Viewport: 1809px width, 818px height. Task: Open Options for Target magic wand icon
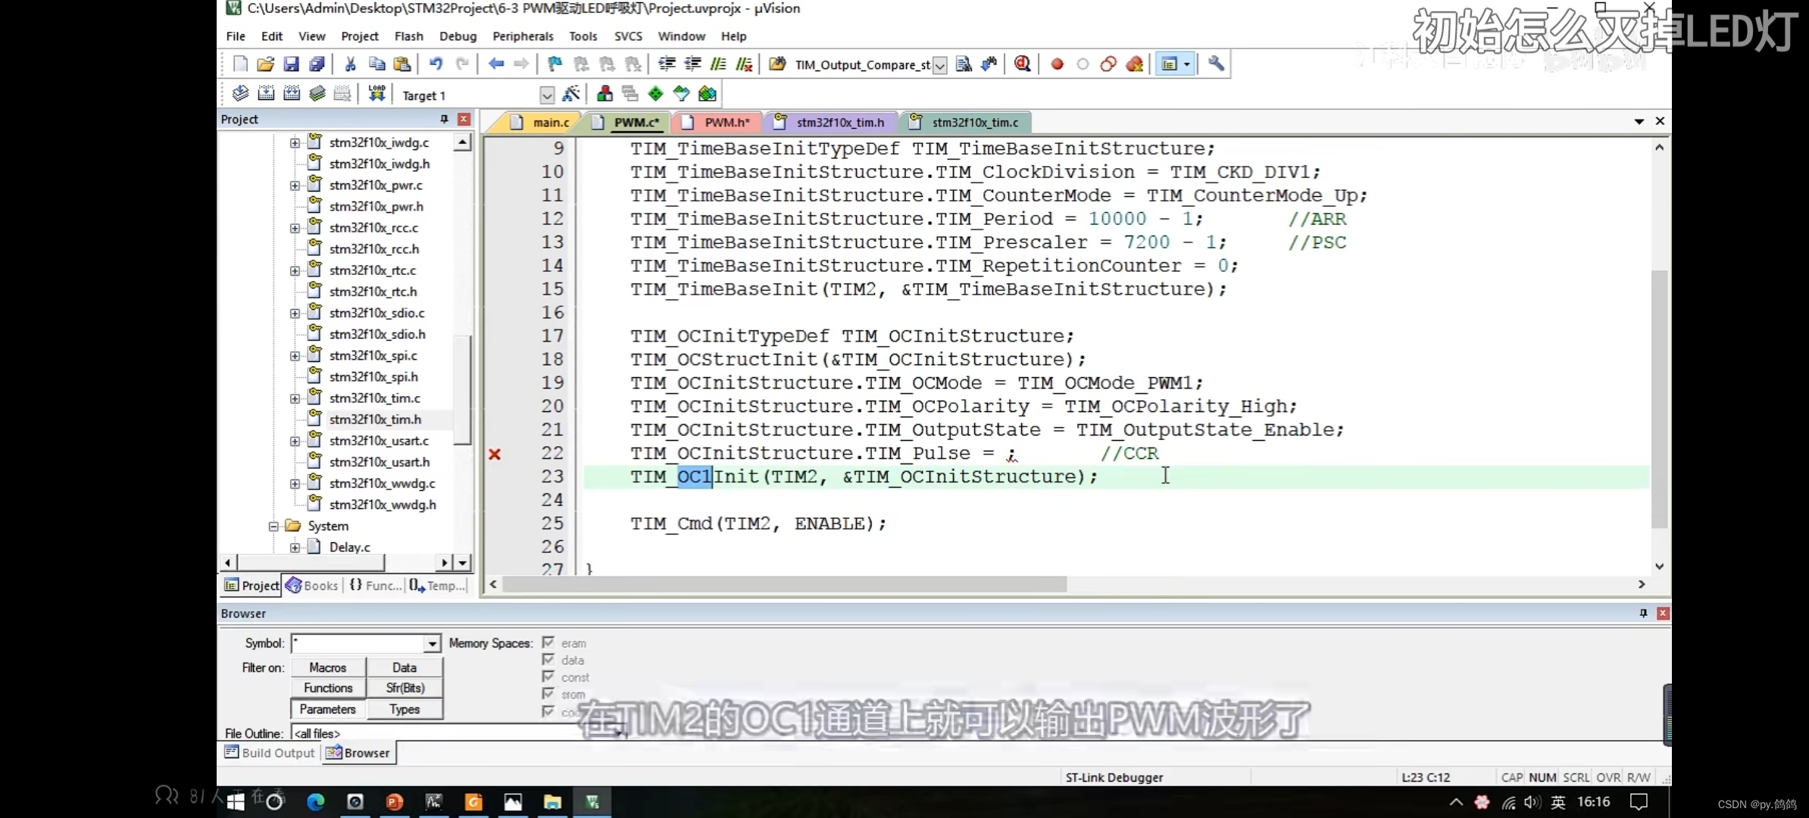tap(571, 94)
